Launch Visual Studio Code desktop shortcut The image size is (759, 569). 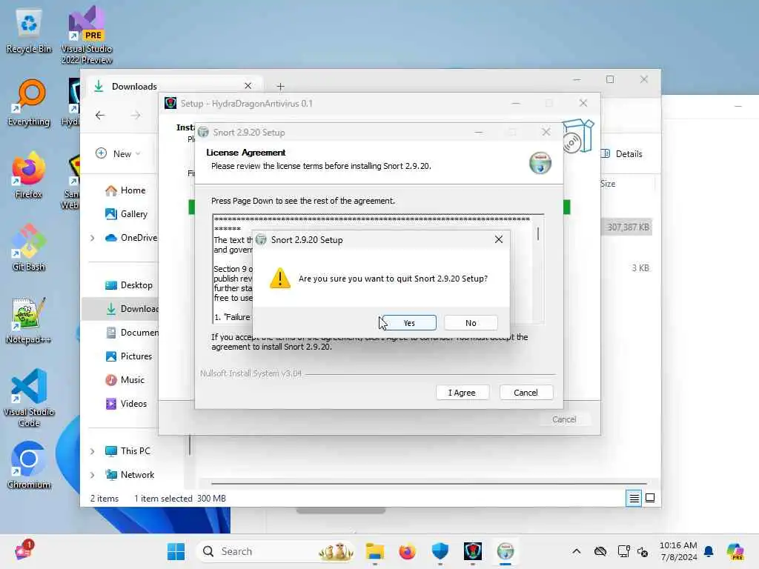[29, 398]
